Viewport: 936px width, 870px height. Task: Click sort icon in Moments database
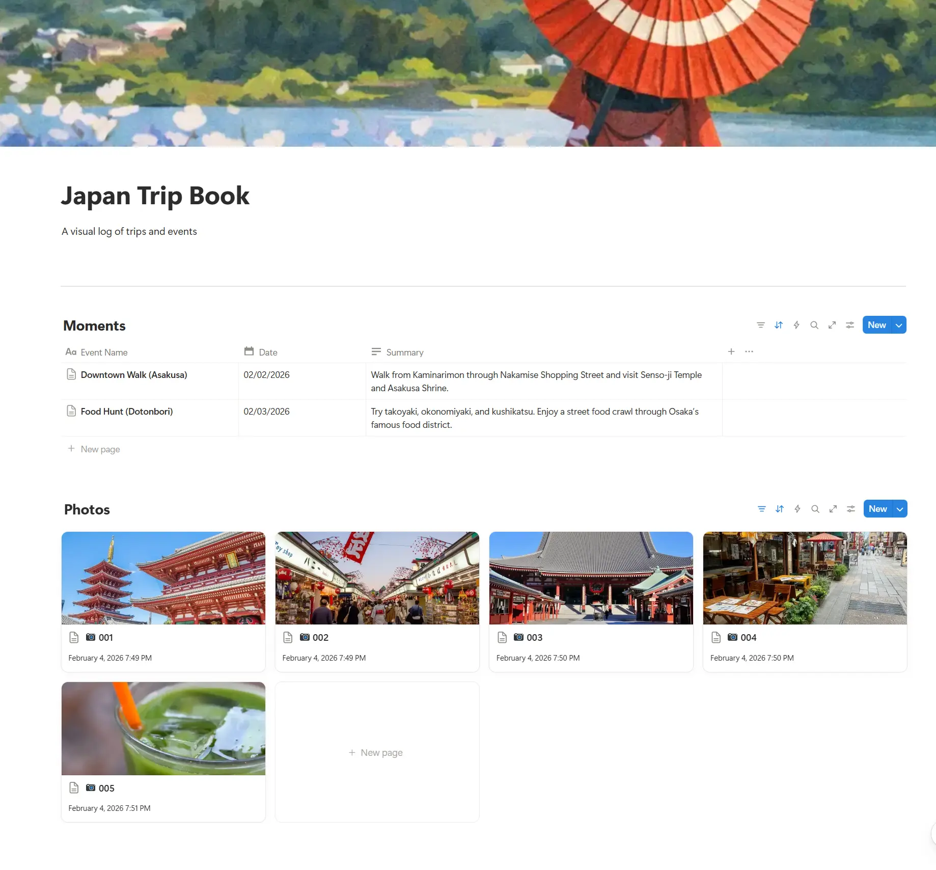[x=779, y=325]
